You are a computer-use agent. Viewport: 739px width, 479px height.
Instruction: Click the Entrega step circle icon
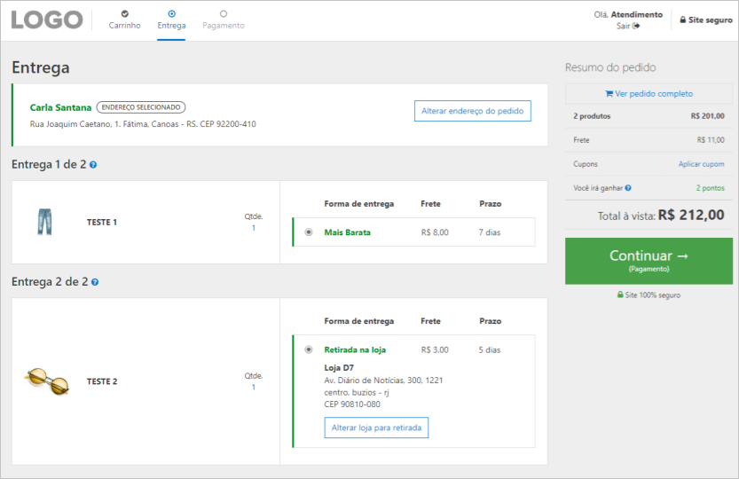point(171,13)
